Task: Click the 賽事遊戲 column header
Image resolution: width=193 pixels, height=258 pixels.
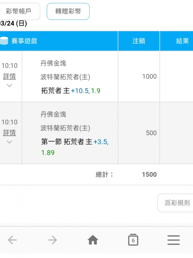Action: pyautogui.click(x=24, y=41)
